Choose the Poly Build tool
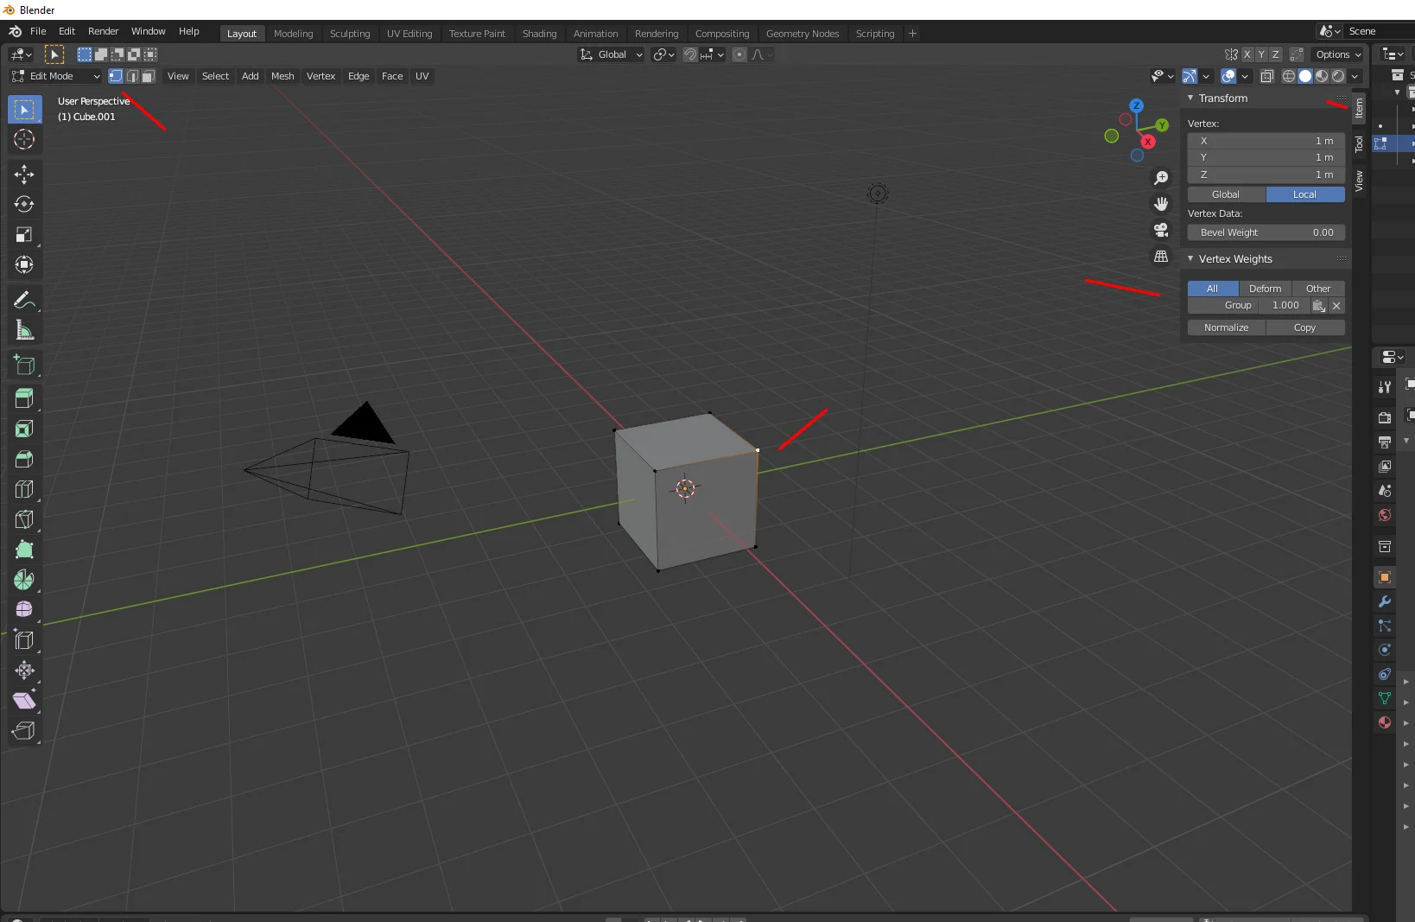1415x922 pixels. 24,550
